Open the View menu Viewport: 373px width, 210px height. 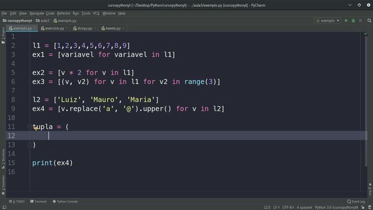click(x=23, y=13)
